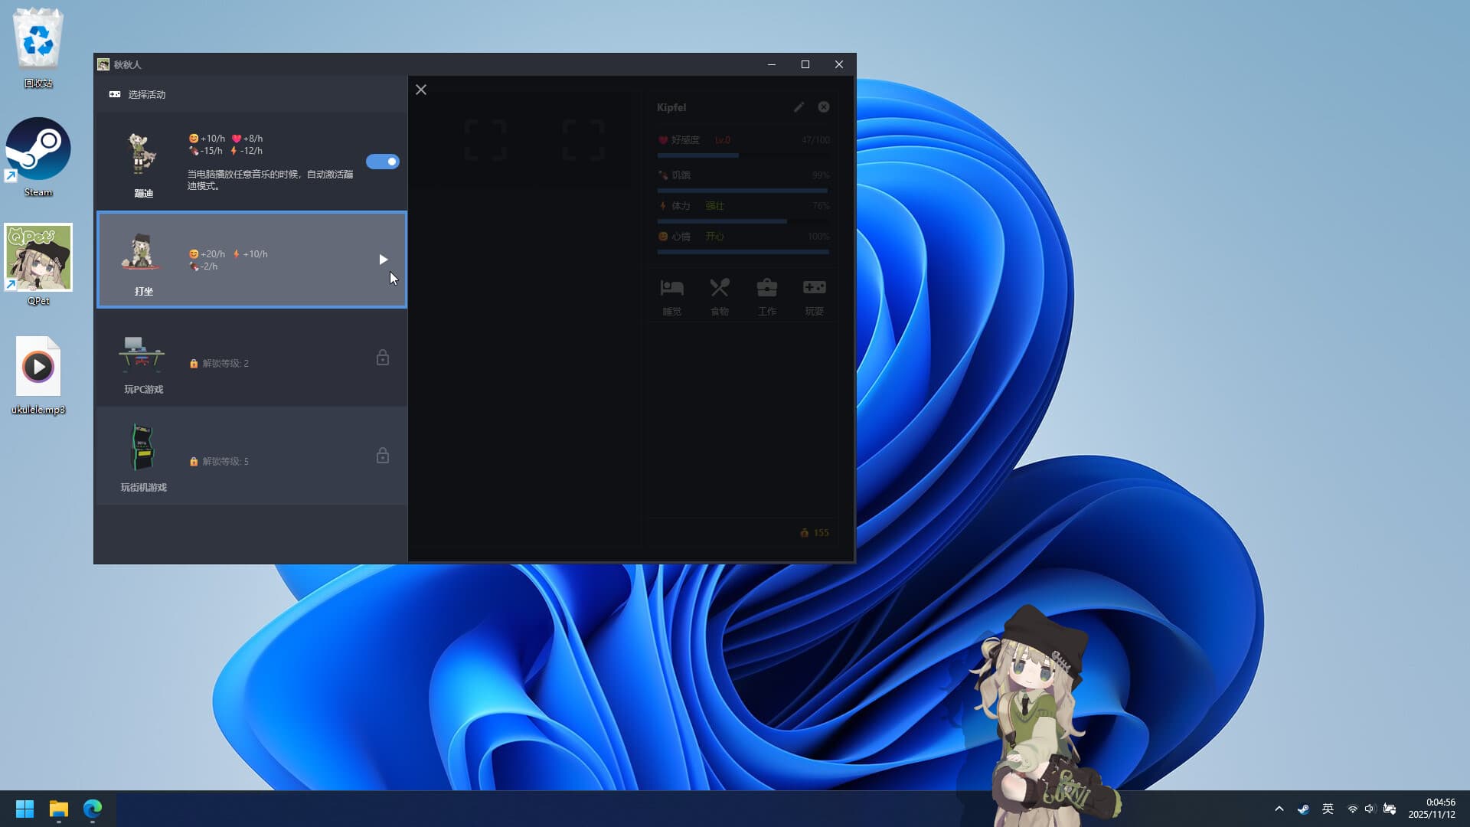This screenshot has width=1470, height=827.
Task: Click the 玩耍 play gamepad icon
Action: [x=814, y=288]
